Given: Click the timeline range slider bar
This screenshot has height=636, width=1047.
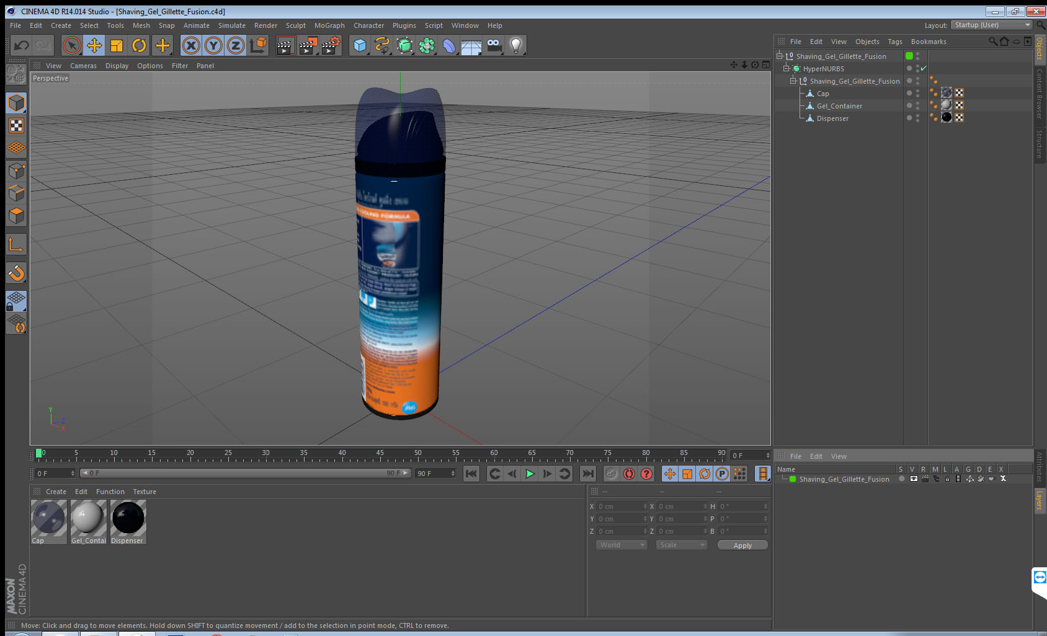Looking at the screenshot, I should [245, 473].
